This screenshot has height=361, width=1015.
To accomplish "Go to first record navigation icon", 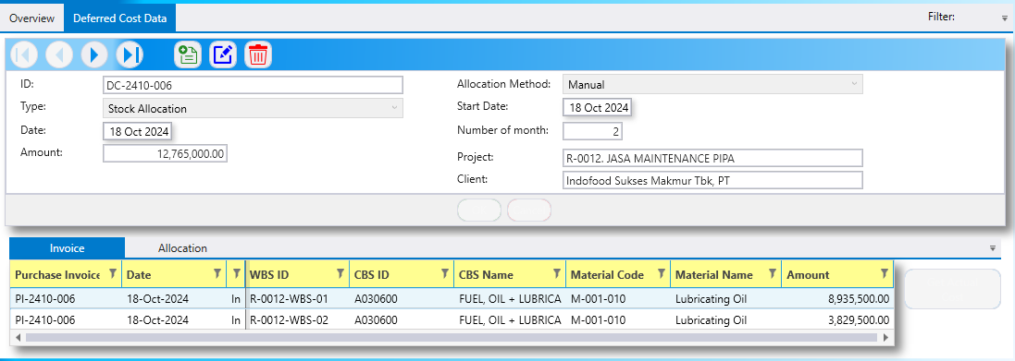I will 24,54.
